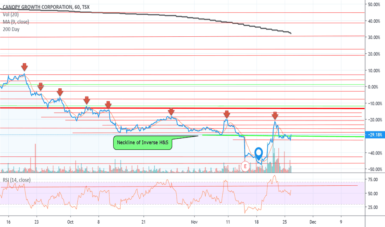Click the -40.00% price axis label
The image size is (385, 227).
pos(375,153)
